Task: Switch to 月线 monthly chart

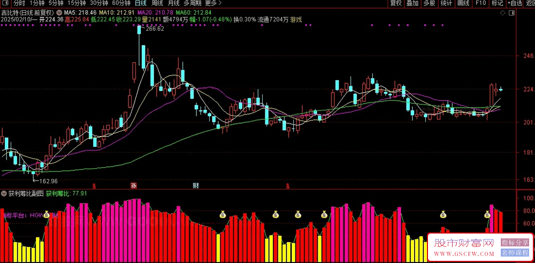Action: tap(174, 3)
